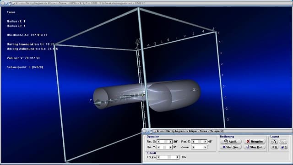Click left arrow of Rot. X scrollbar

(159, 142)
